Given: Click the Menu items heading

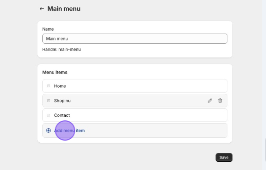Looking at the screenshot, I should [x=55, y=72].
